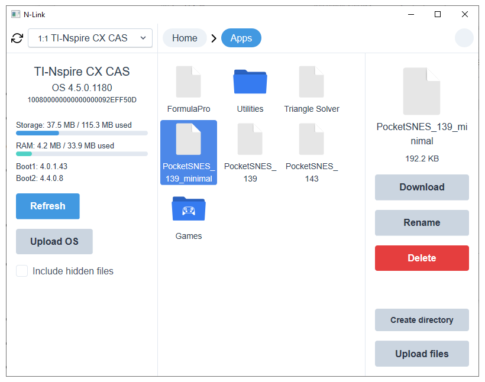Open the TI-Nspire CX CAS device dropdown
Viewport: 485px width, 382px height.
pos(90,38)
